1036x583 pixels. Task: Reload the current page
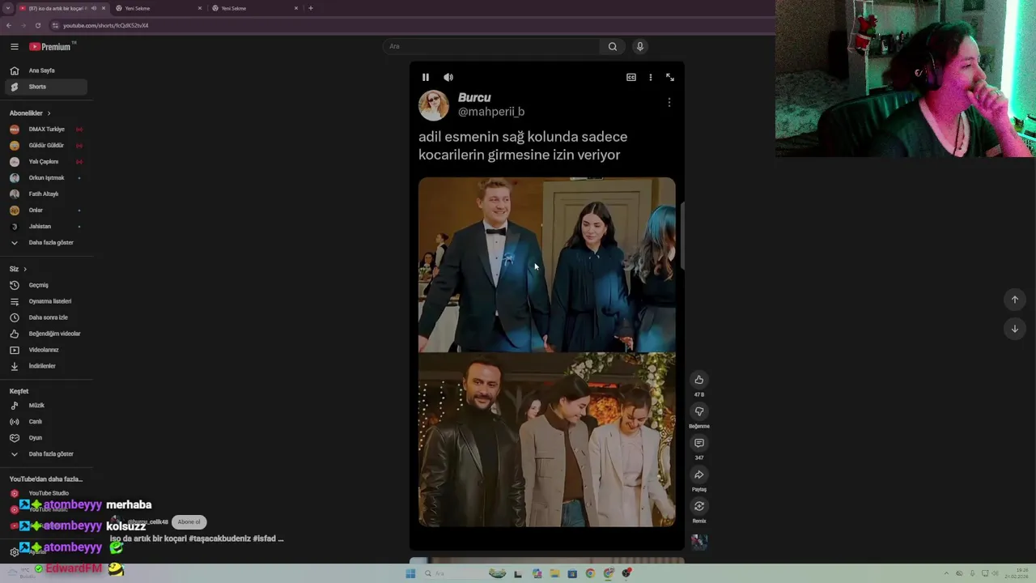(37, 25)
